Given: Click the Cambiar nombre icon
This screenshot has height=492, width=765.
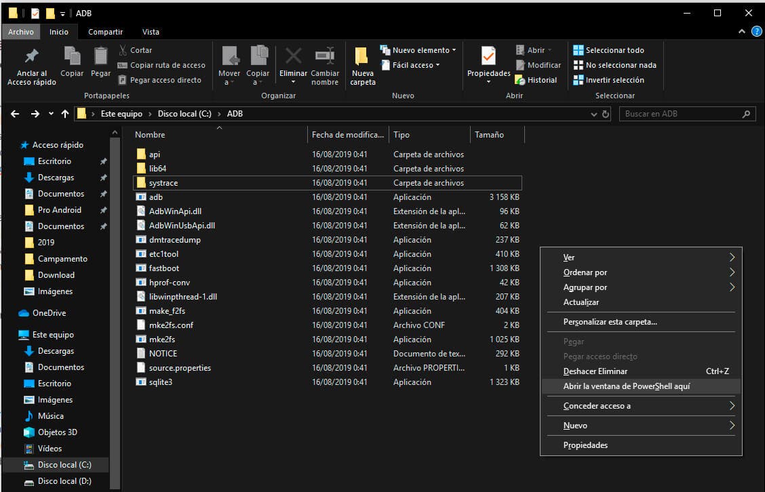Looking at the screenshot, I should (325, 57).
